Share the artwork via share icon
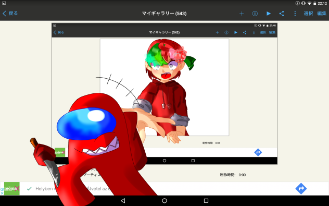Screen dimensions: 329x206 tap(282, 14)
